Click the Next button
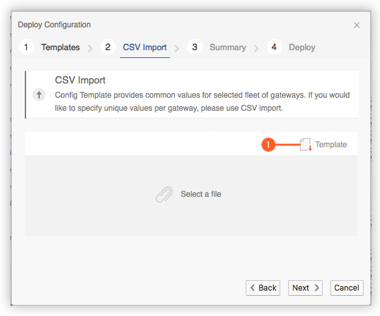This screenshot has height=316, width=380. pyautogui.click(x=305, y=288)
